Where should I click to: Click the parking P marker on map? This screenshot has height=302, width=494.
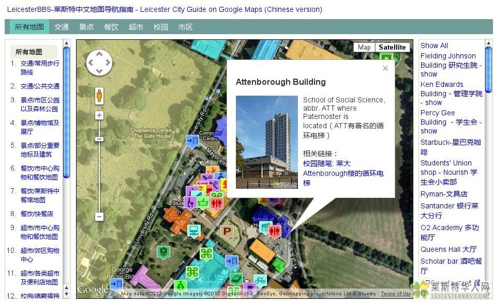point(227,231)
